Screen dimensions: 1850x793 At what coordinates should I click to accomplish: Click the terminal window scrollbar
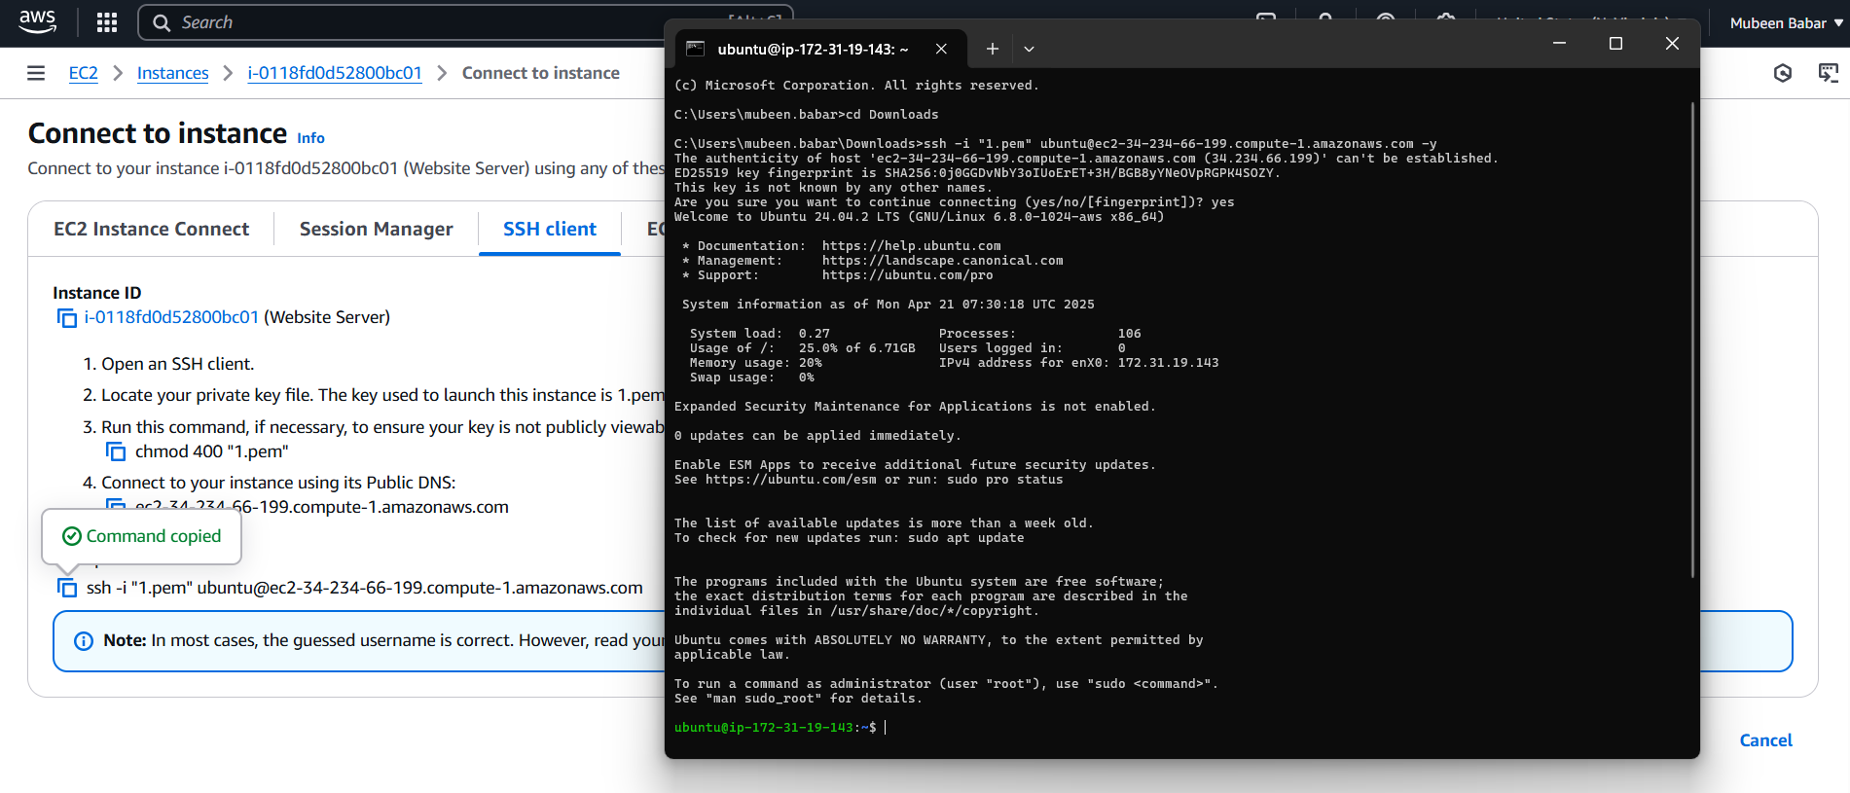coord(1692,341)
